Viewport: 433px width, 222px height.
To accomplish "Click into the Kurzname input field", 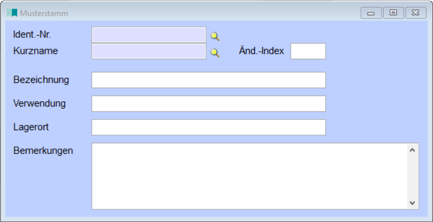I will pos(149,51).
